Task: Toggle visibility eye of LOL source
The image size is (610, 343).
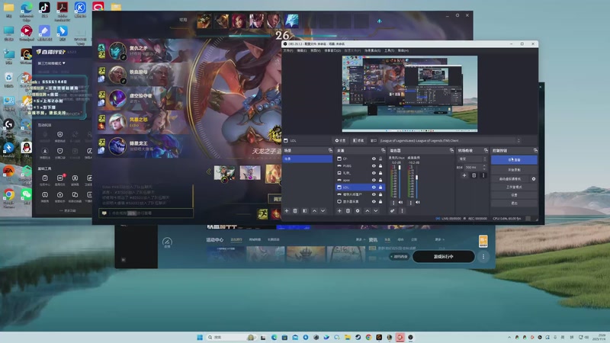Action: coord(374,187)
